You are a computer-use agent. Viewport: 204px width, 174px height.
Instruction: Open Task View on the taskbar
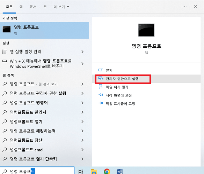tap(81, 172)
